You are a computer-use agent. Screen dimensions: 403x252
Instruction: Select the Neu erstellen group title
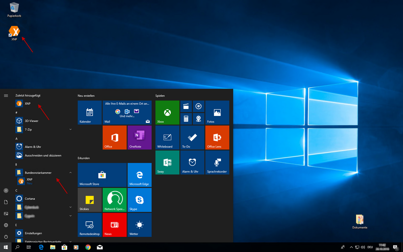tap(86, 95)
